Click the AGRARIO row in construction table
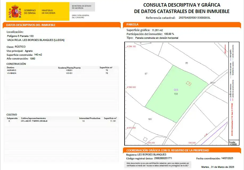 click(x=61, y=70)
